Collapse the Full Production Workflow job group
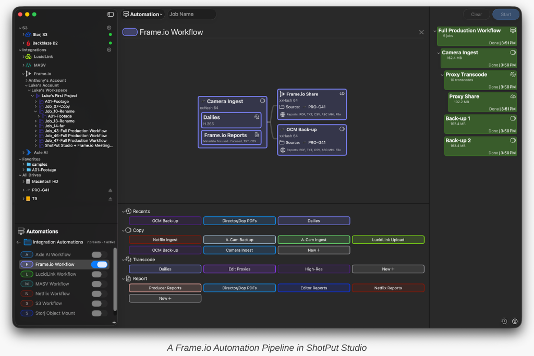534x356 pixels. 435,31
